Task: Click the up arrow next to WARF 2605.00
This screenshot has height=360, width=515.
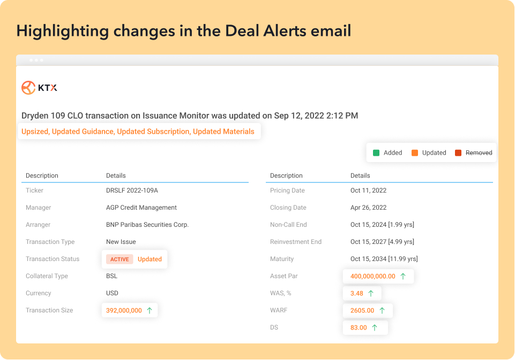Action: point(382,310)
